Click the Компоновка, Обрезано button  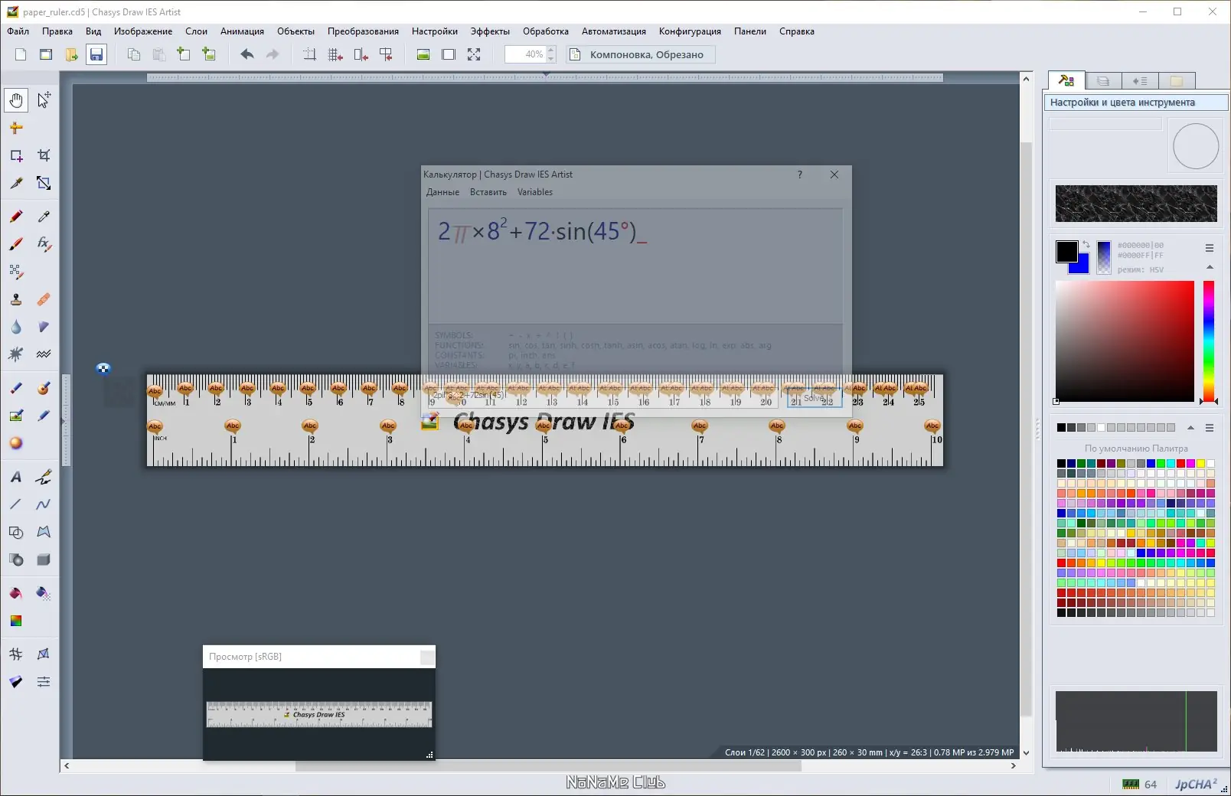pos(641,54)
